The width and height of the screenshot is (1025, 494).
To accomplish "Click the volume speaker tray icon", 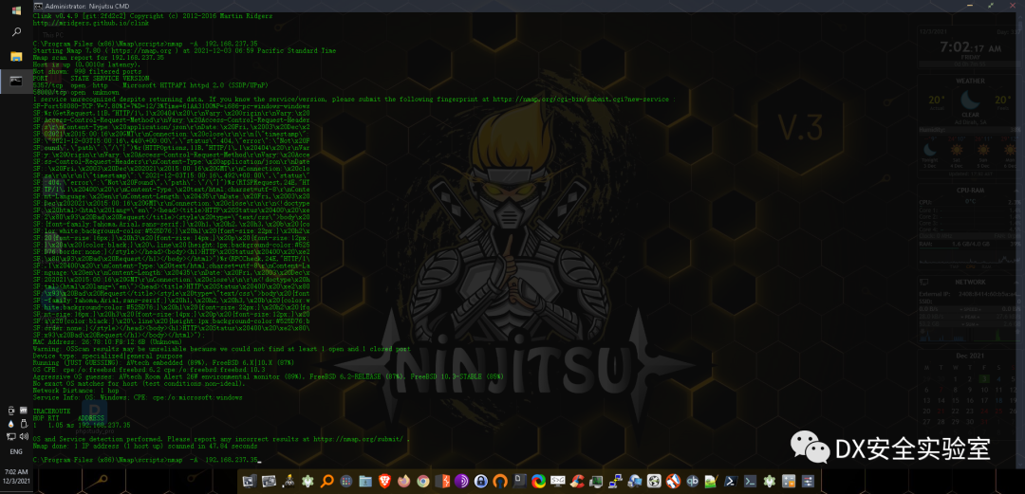I will [22, 435].
